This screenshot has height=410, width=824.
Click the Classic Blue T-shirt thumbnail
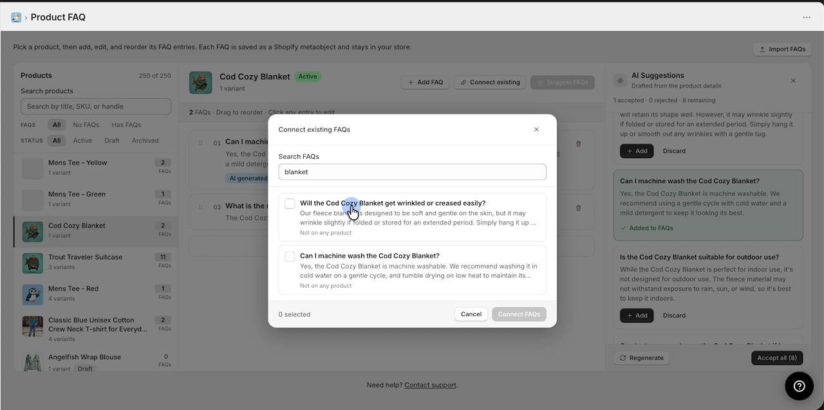coord(33,326)
